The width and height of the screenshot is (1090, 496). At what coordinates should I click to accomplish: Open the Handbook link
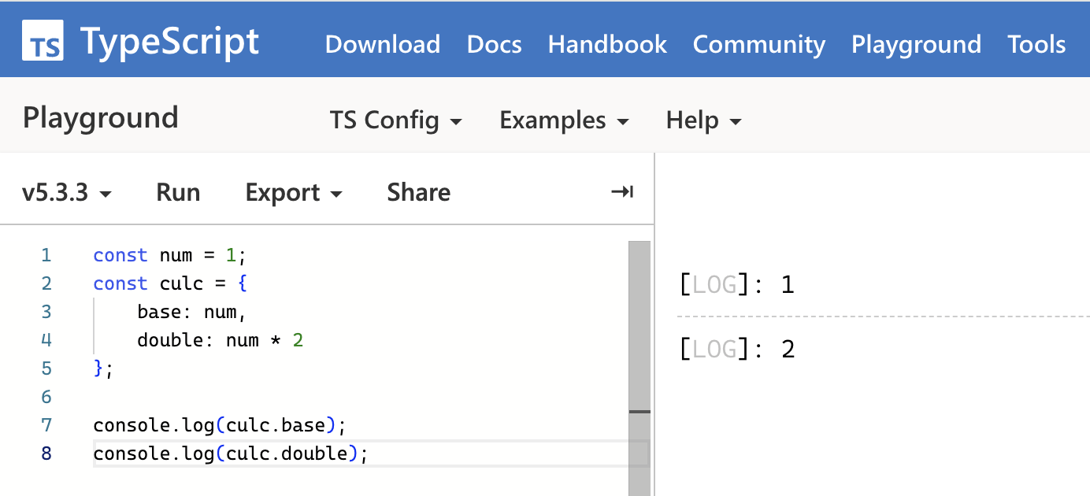click(607, 44)
